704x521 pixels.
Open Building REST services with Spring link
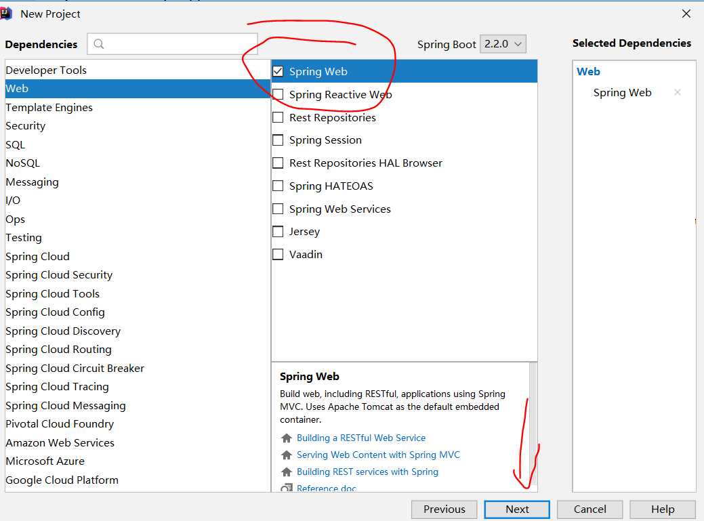367,472
